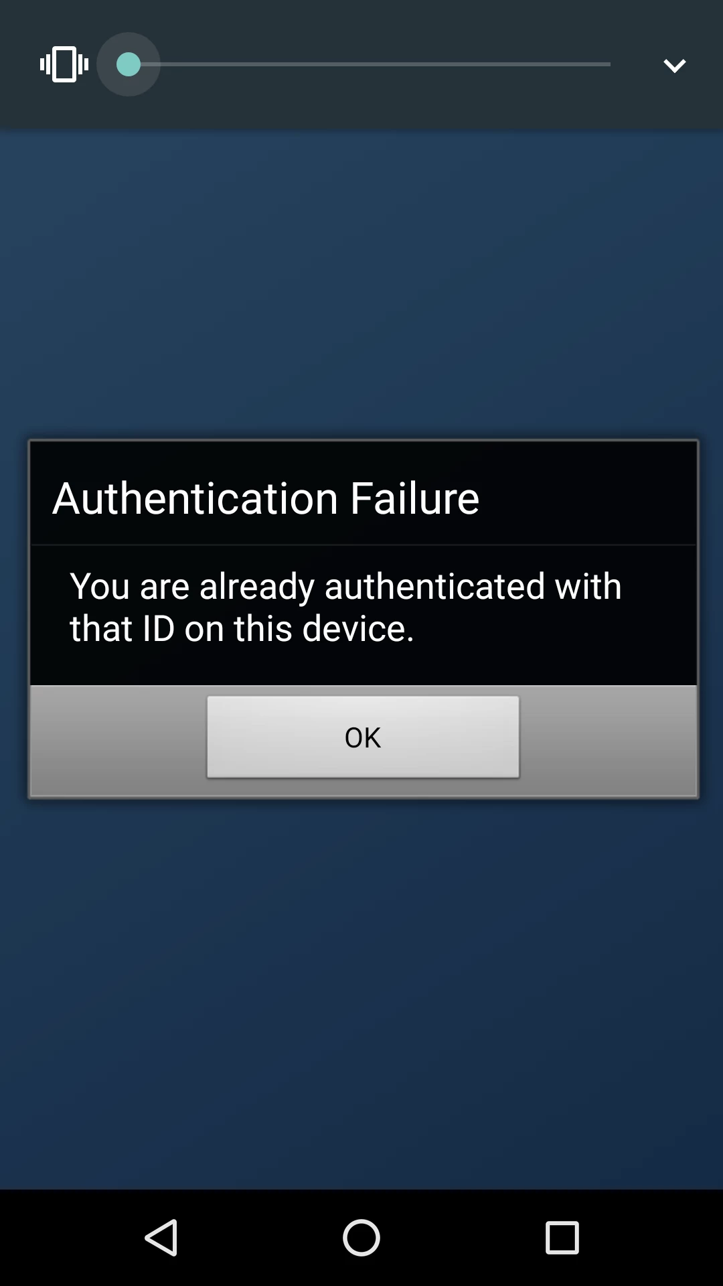Leave to launcher via Home button

(361, 1237)
